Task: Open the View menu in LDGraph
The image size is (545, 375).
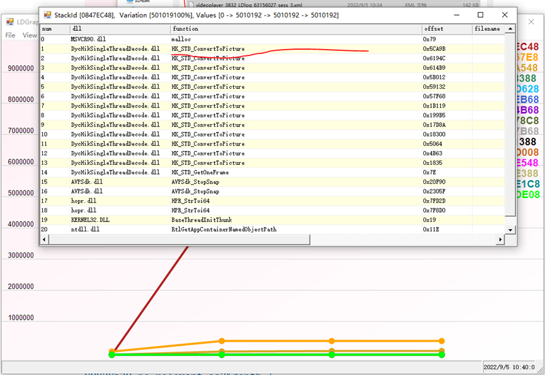Action: point(30,35)
